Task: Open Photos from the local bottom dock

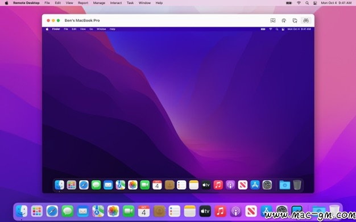Action: [113, 211]
